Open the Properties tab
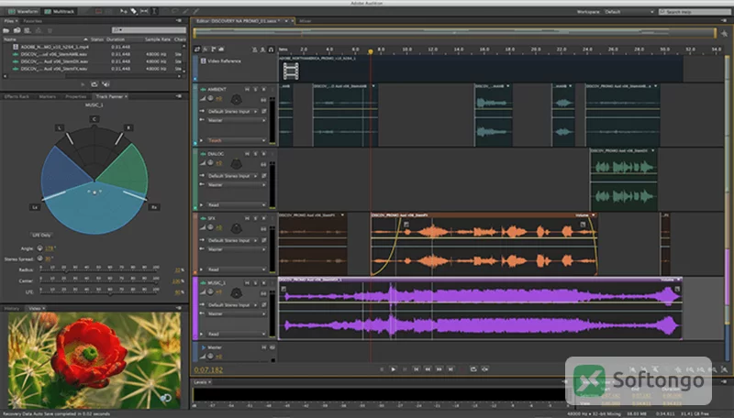Image resolution: width=734 pixels, height=418 pixels. point(76,97)
